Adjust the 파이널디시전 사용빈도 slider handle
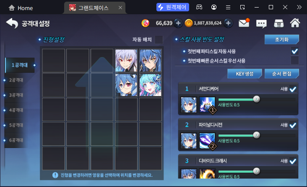The width and height of the screenshot is (307, 187). point(256,135)
